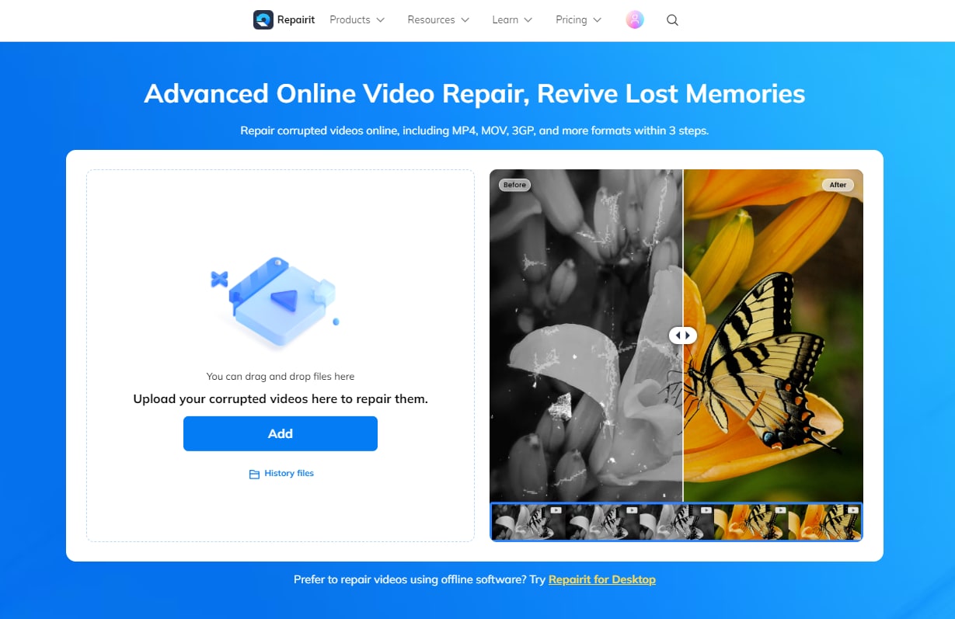
Task: Open the user account avatar
Action: (635, 20)
